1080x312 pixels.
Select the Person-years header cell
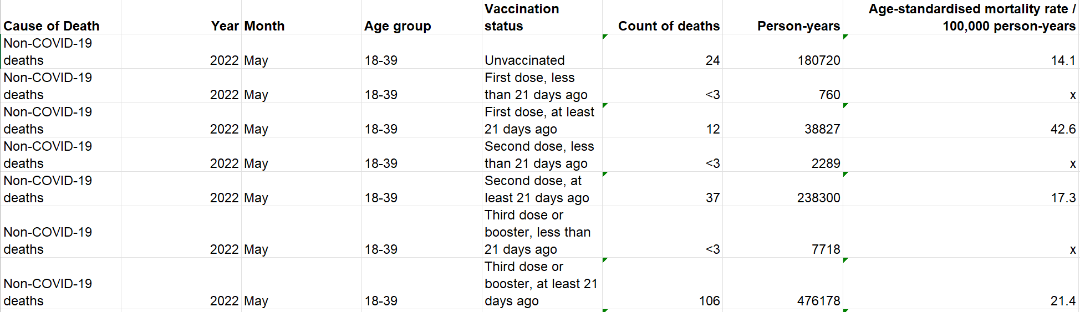click(783, 17)
